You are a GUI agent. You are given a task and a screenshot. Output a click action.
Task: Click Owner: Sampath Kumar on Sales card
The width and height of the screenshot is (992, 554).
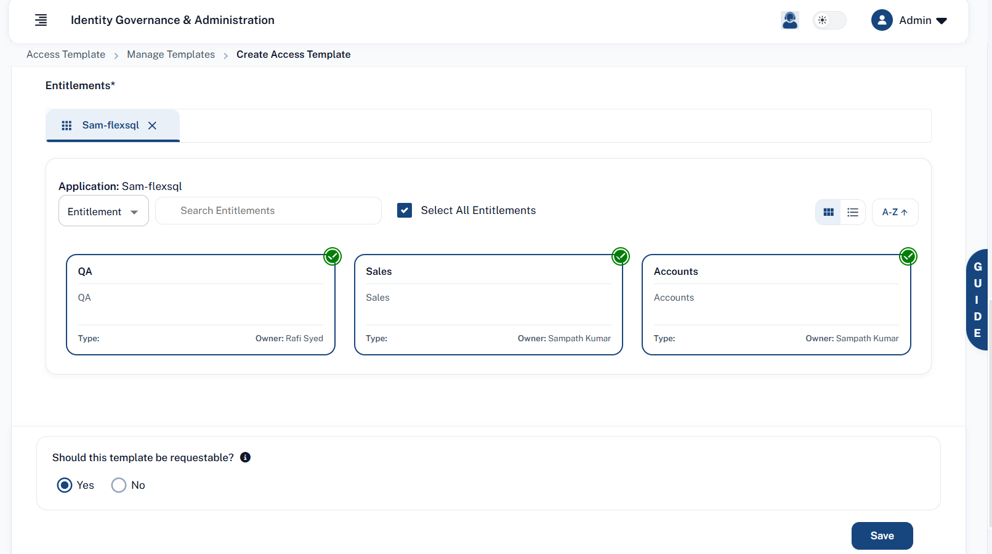[564, 338]
